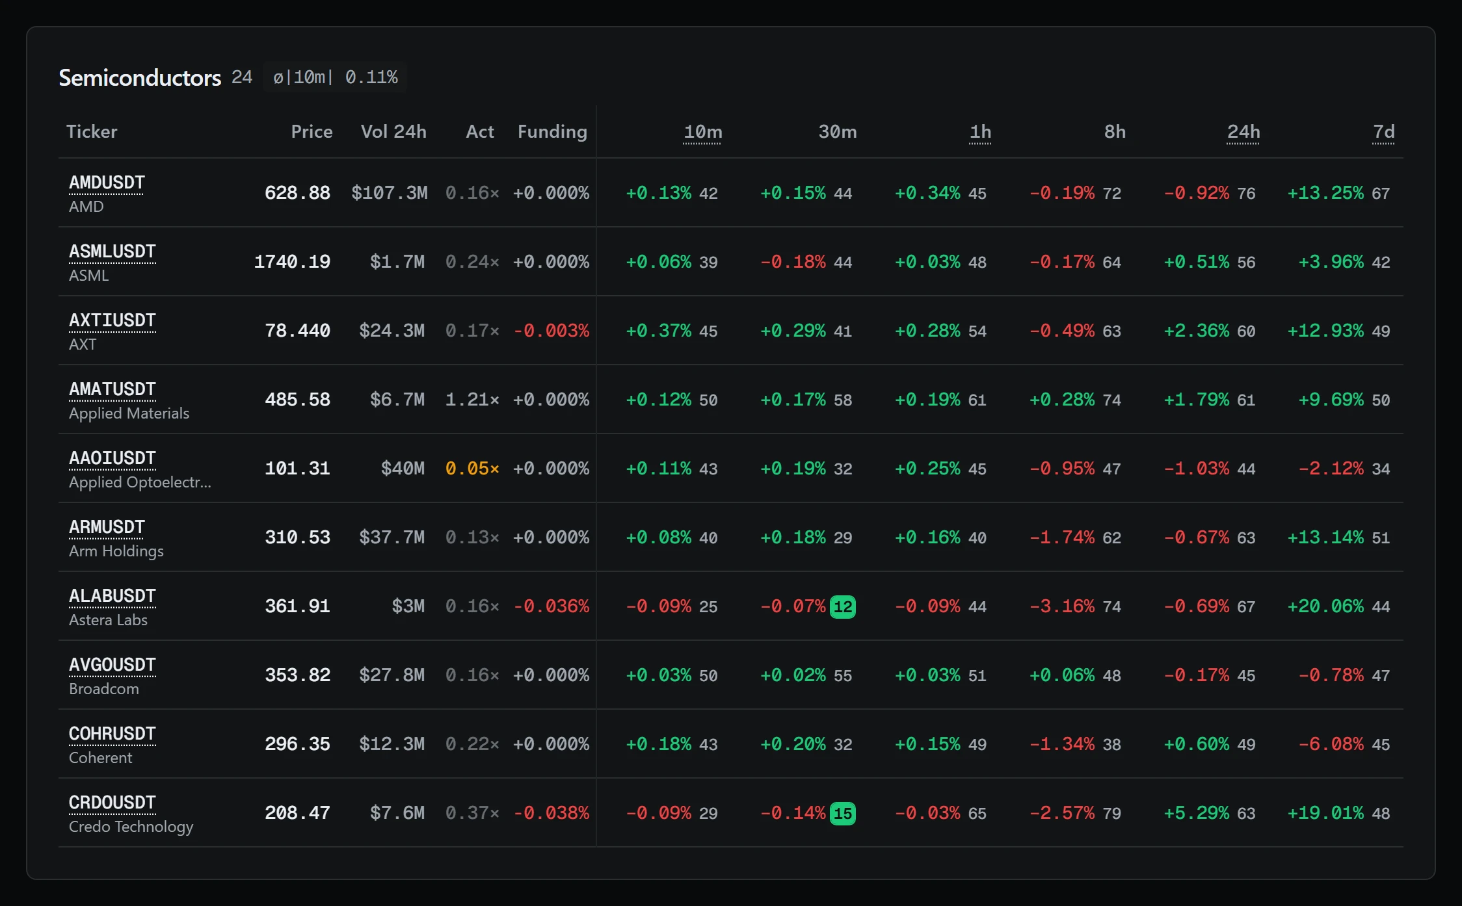The image size is (1462, 906).
Task: Open the ARMUSDT ticker link
Action: pos(107,527)
